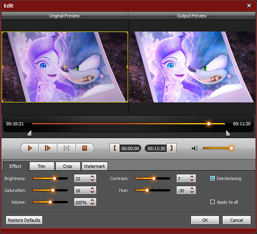
Task: Click the end time field 00:11:20
Action: [156, 148]
